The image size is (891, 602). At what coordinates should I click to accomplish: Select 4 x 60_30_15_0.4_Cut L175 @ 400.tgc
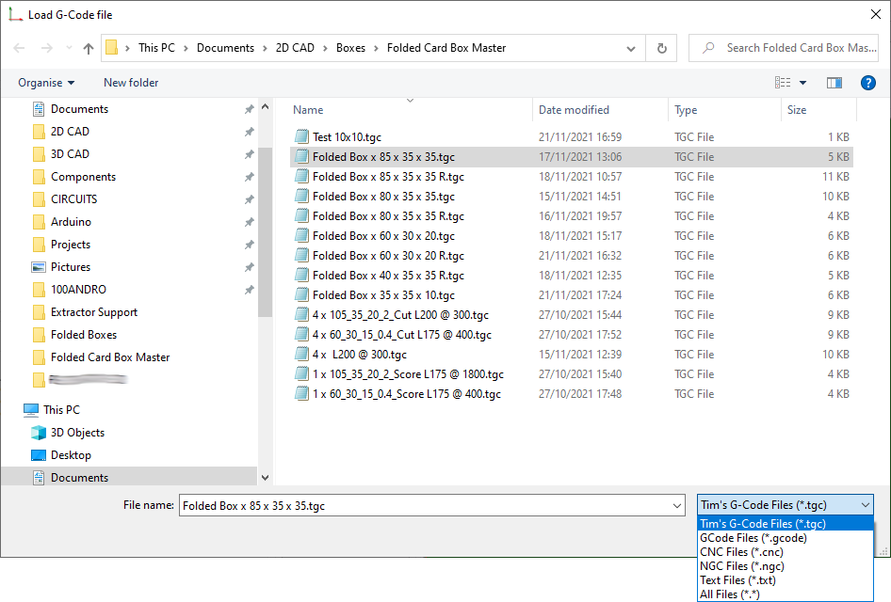[571, 335]
